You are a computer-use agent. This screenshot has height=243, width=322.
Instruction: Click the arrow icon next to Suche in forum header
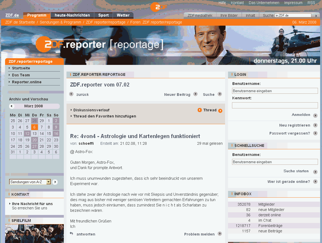(220, 94)
